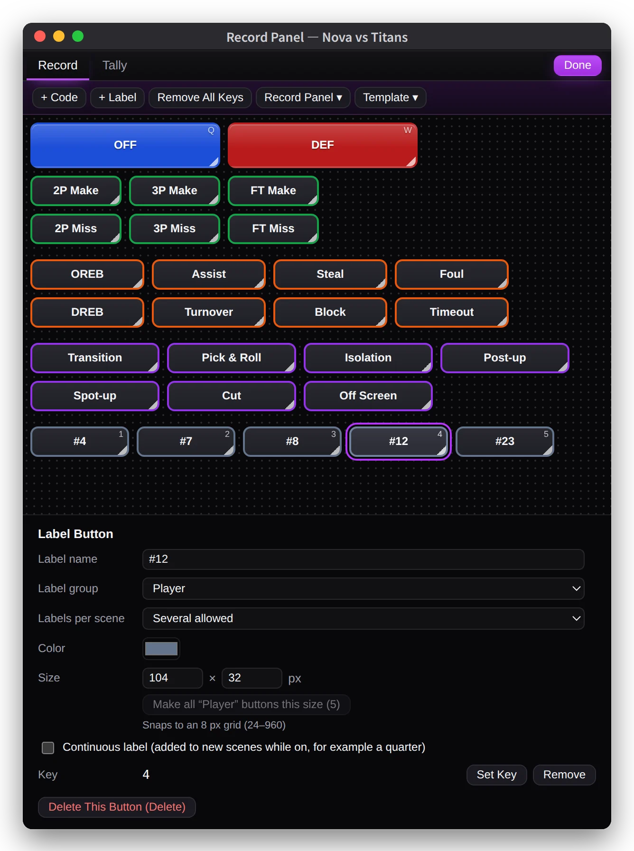Select the Post-up label button
Image resolution: width=634 pixels, height=851 pixels.
(505, 358)
